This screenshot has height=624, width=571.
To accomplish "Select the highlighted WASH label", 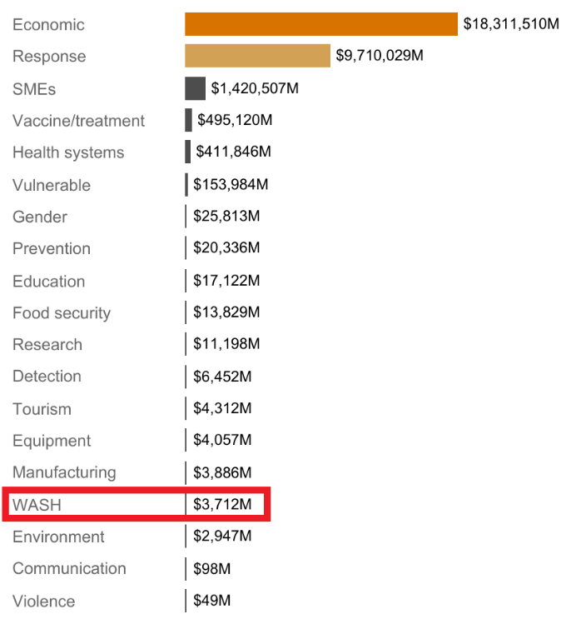I will 37,506.
